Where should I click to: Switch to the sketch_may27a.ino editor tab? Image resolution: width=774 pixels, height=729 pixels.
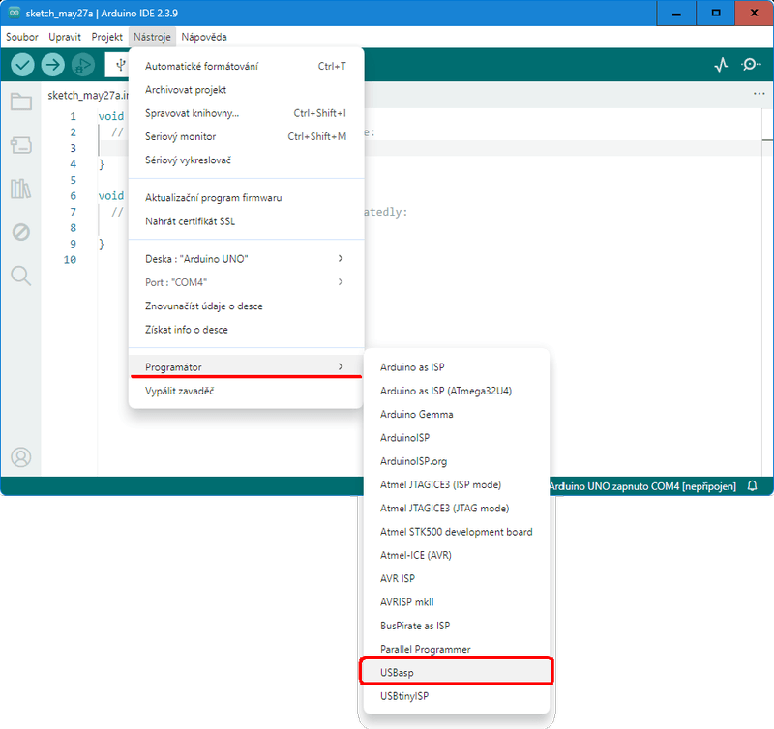87,95
